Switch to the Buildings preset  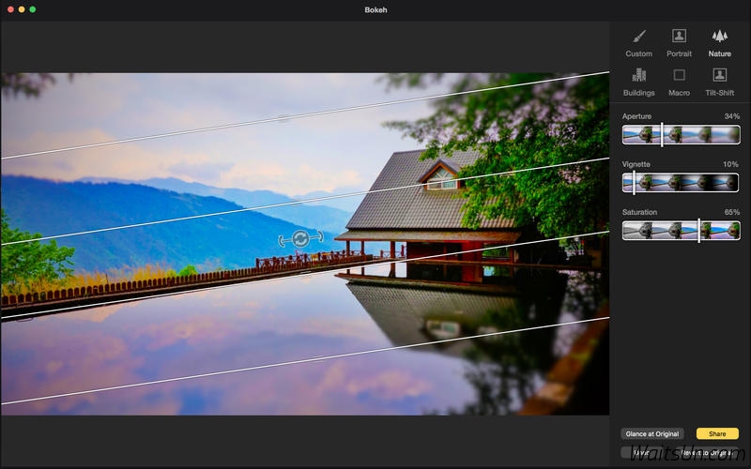coord(639,83)
